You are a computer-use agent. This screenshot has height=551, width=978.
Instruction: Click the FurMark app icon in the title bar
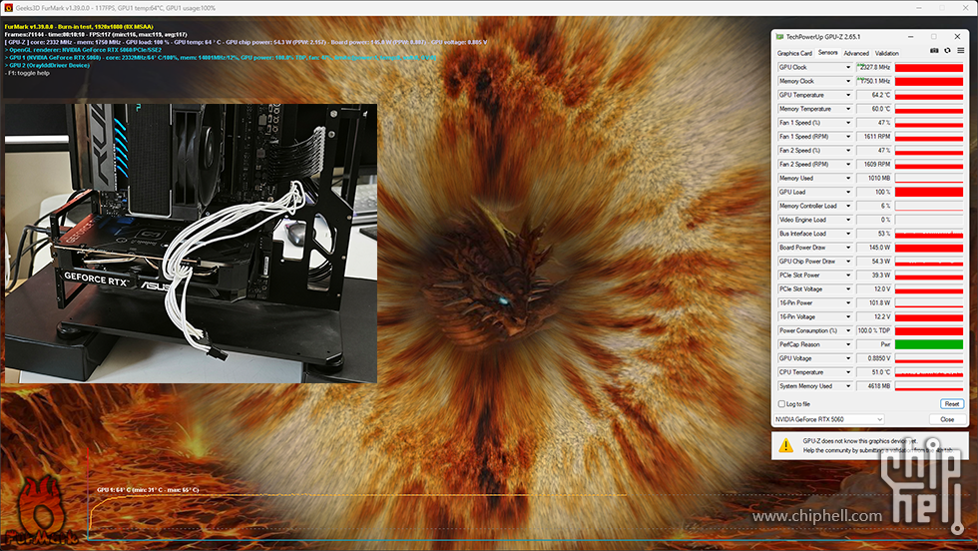tap(8, 8)
